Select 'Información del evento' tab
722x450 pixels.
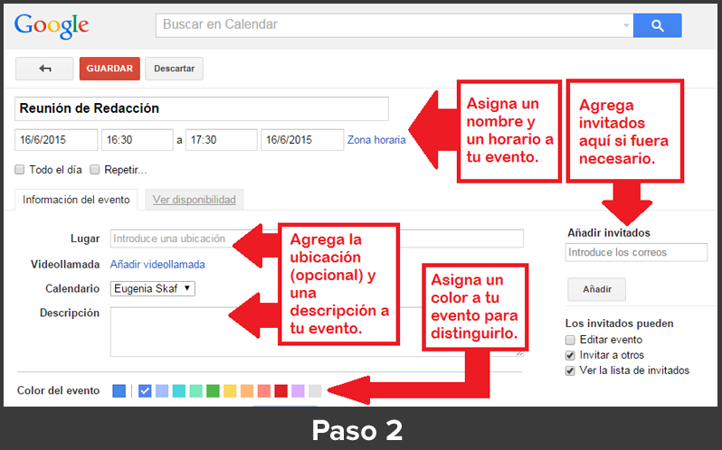click(x=76, y=200)
